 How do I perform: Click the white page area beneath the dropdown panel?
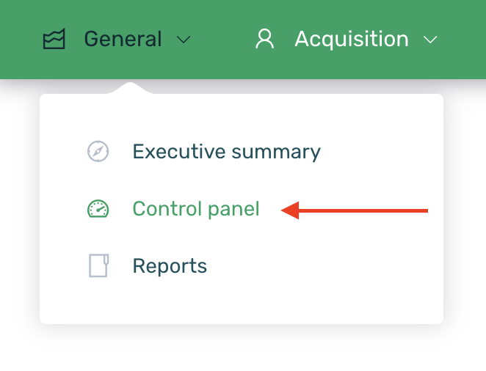click(x=242, y=348)
